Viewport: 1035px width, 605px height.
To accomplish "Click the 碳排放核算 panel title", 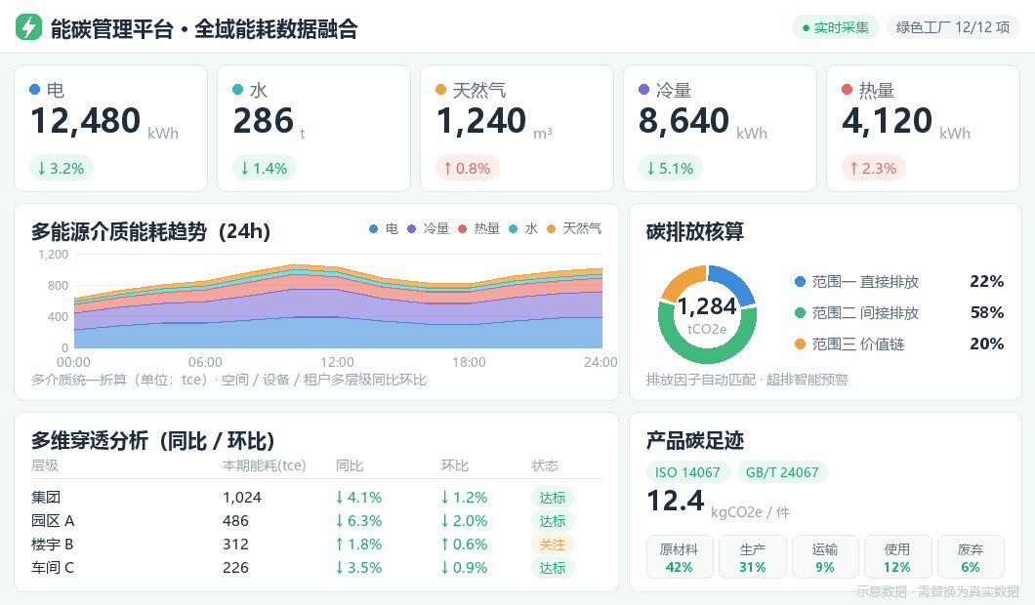I will [695, 231].
